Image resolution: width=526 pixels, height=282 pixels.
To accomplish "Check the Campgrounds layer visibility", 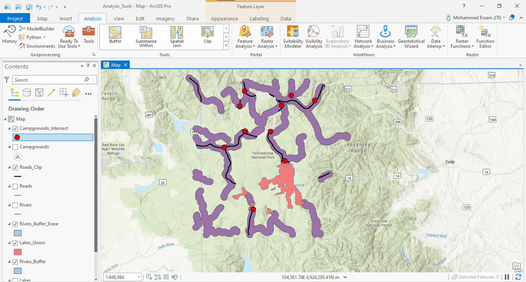I will [15, 147].
